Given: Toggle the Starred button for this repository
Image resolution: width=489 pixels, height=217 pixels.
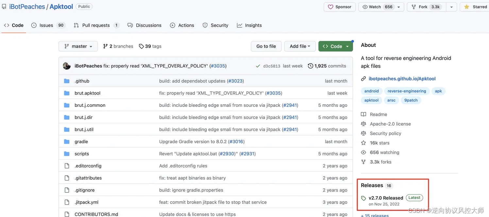Looking at the screenshot, I should tap(476, 7).
